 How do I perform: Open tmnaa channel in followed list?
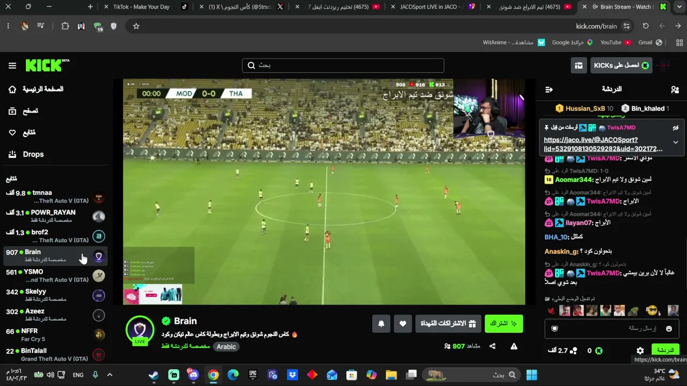55,197
